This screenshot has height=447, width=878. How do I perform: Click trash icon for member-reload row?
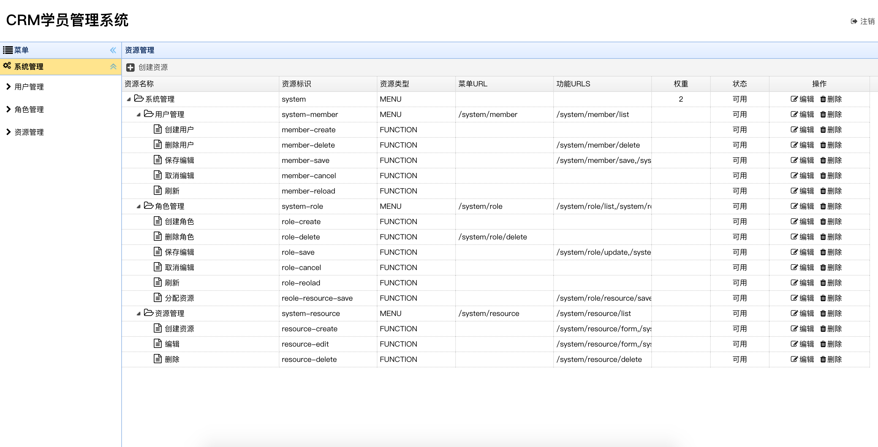[x=823, y=191]
